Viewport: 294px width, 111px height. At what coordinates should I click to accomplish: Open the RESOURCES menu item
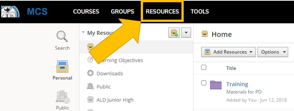pyautogui.click(x=162, y=12)
